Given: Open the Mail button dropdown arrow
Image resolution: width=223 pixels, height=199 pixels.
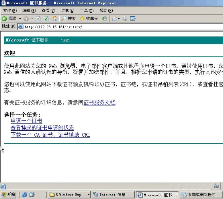Looking at the screenshot, I should [119, 19].
